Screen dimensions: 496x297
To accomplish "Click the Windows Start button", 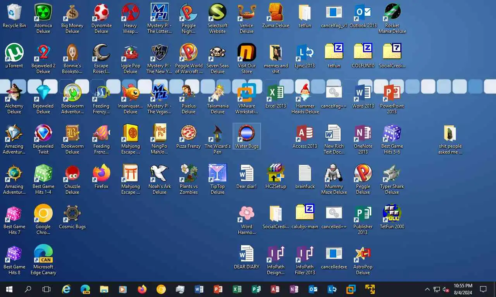I will (x=9, y=289).
